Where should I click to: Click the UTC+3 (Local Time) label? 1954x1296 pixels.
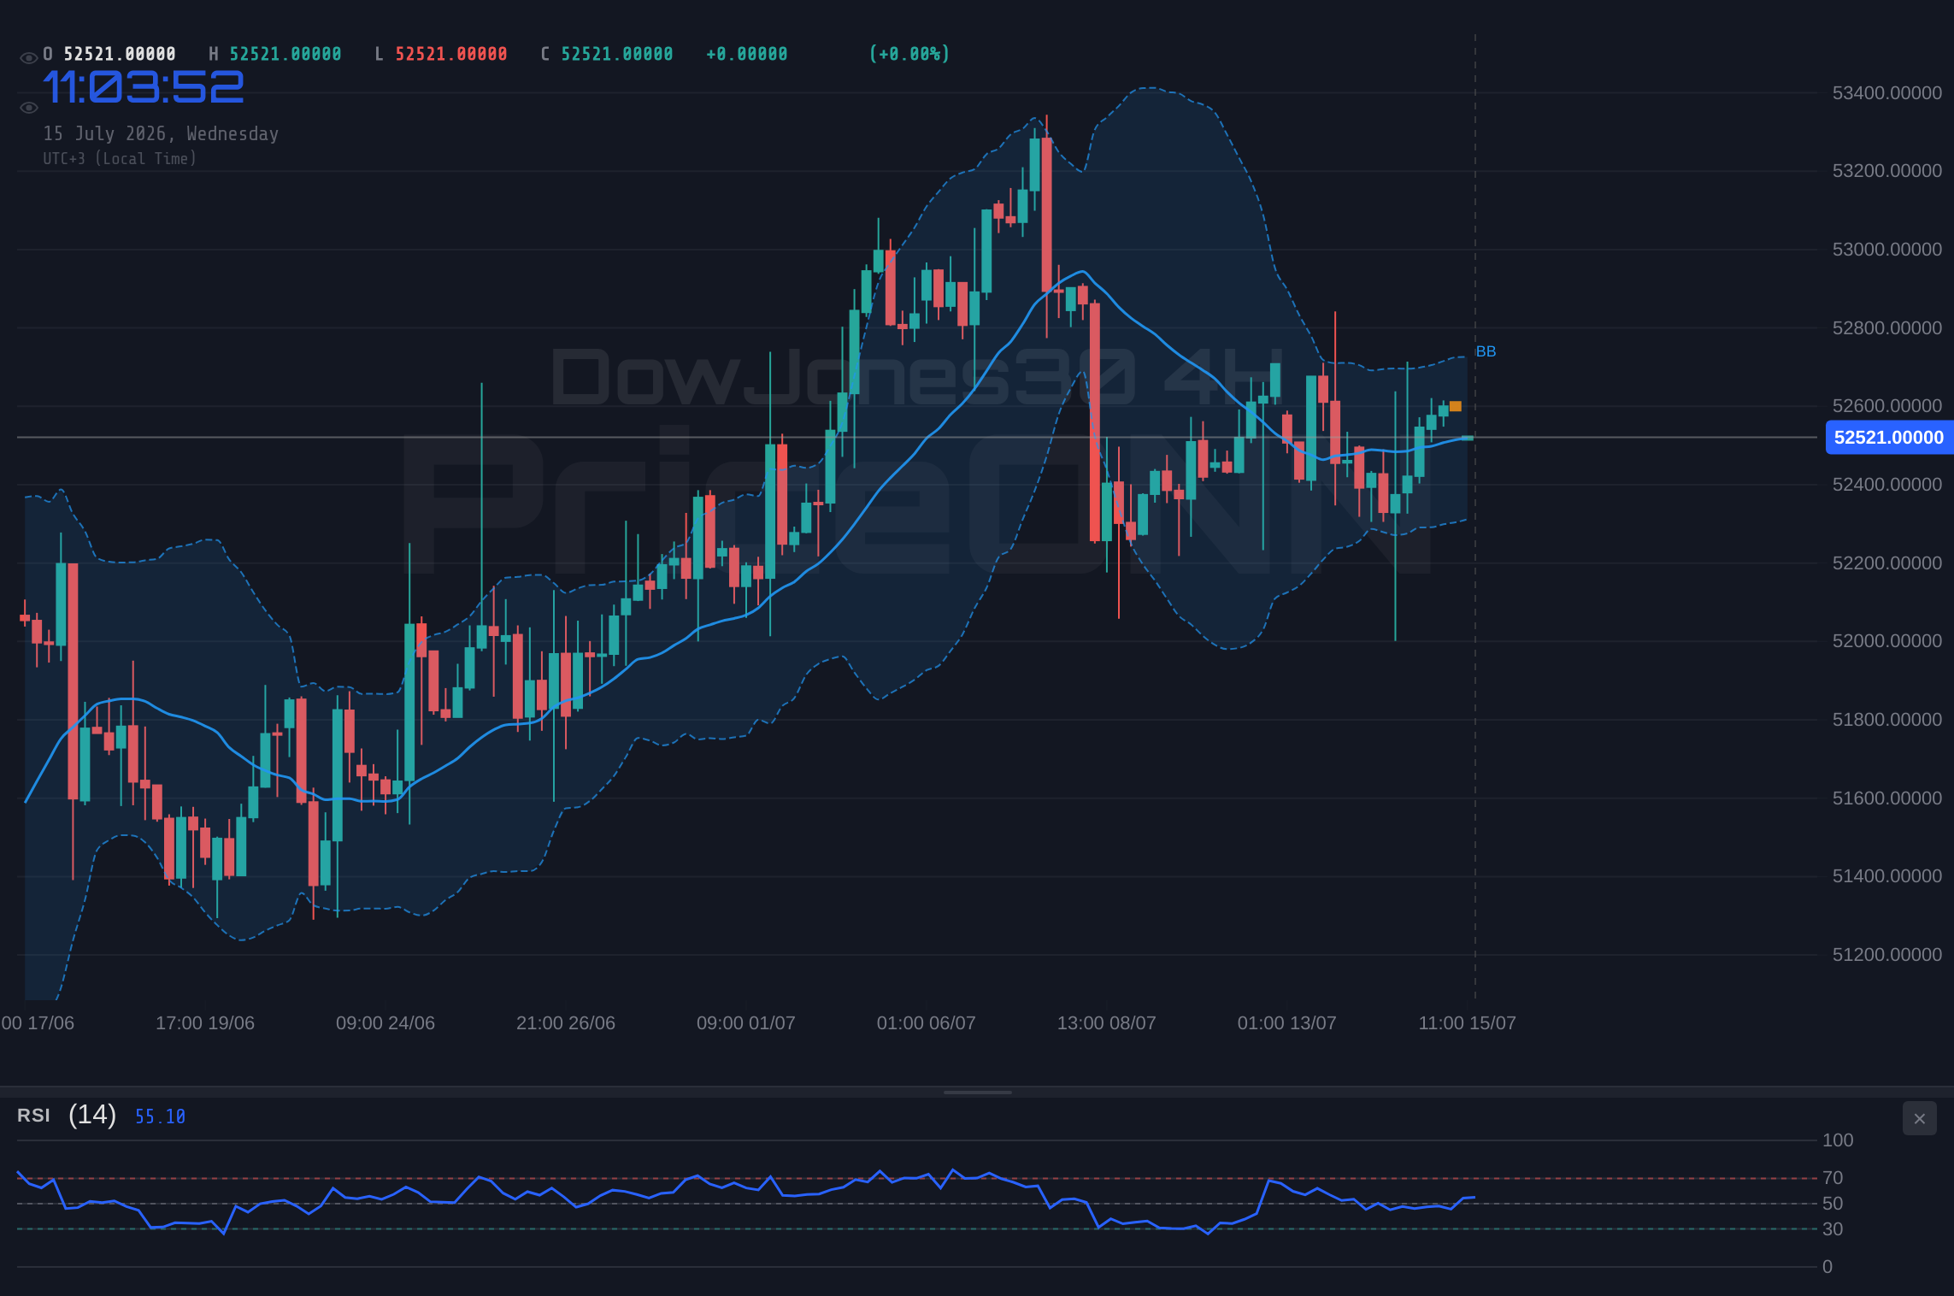point(120,158)
